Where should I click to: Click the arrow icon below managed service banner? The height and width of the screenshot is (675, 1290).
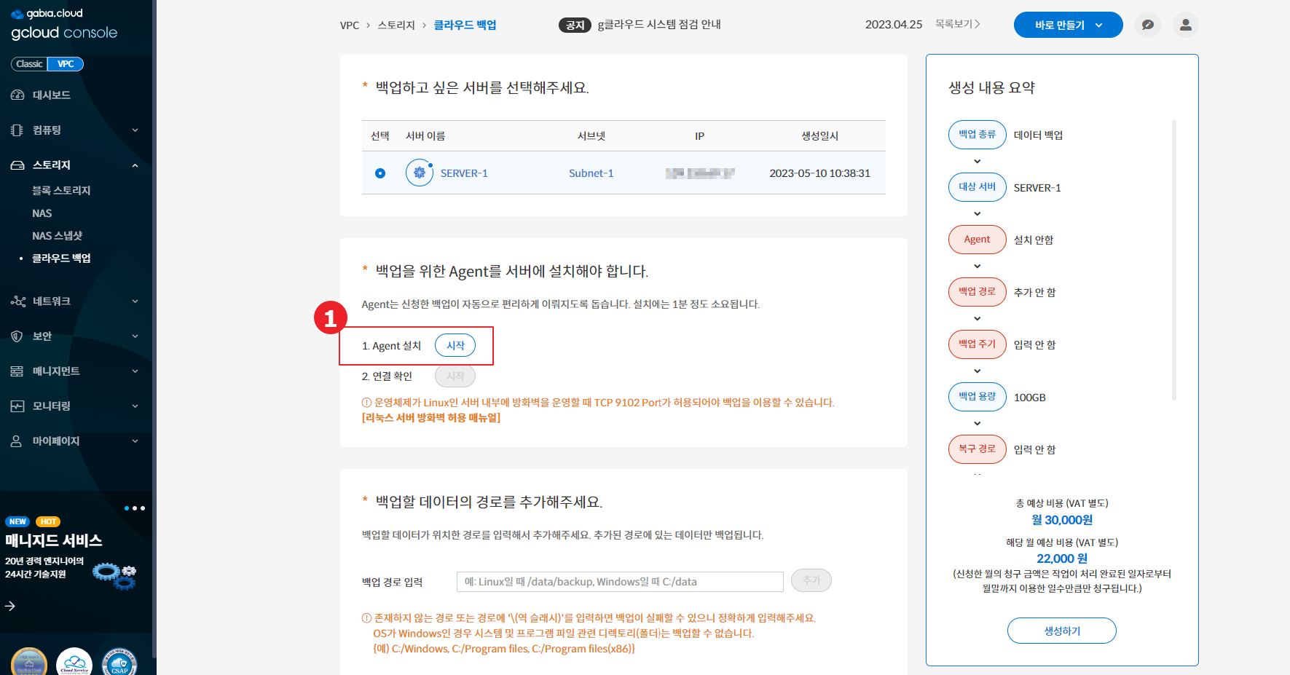point(10,606)
